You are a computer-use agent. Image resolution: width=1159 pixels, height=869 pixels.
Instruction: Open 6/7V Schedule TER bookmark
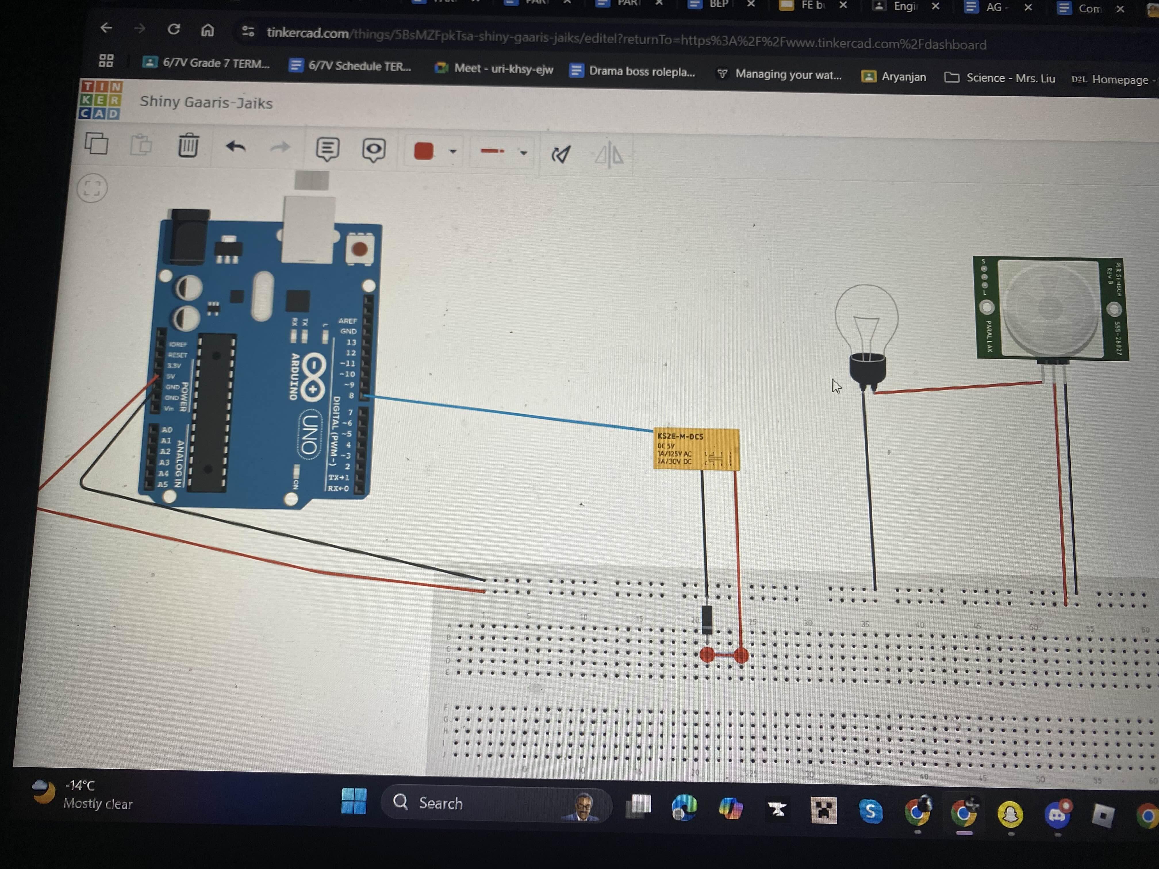350,66
